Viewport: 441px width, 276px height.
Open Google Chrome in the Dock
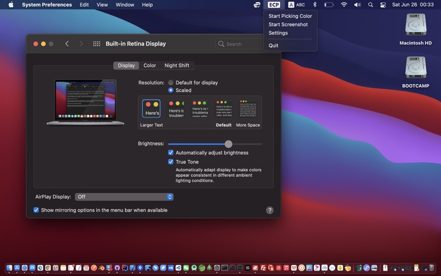(48, 268)
